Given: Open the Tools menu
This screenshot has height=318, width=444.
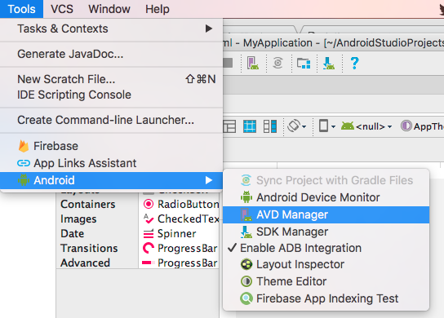Looking at the screenshot, I should [21, 9].
